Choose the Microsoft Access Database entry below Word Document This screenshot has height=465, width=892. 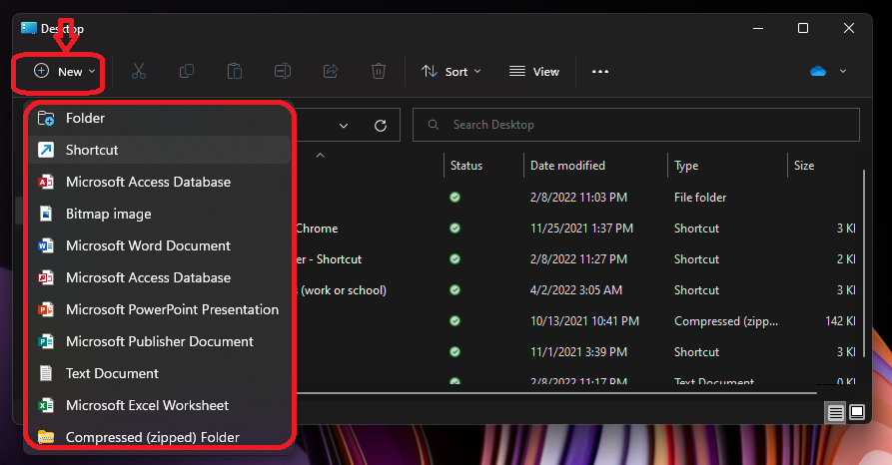pos(160,277)
